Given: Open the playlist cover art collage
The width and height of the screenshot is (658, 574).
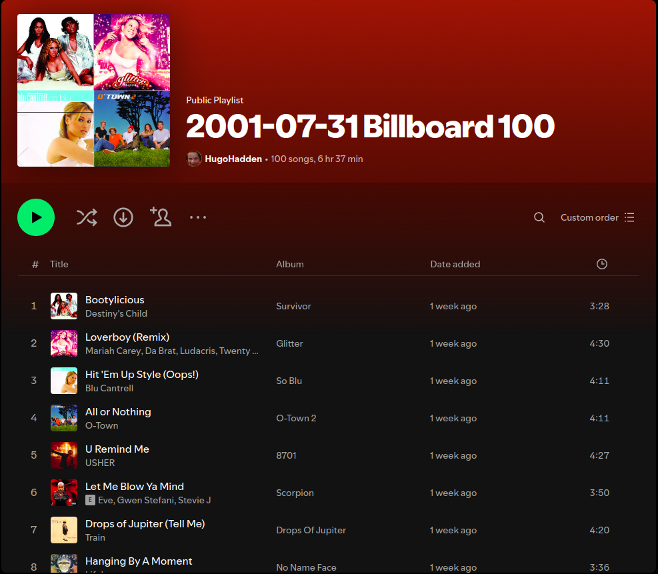Looking at the screenshot, I should pos(94,91).
